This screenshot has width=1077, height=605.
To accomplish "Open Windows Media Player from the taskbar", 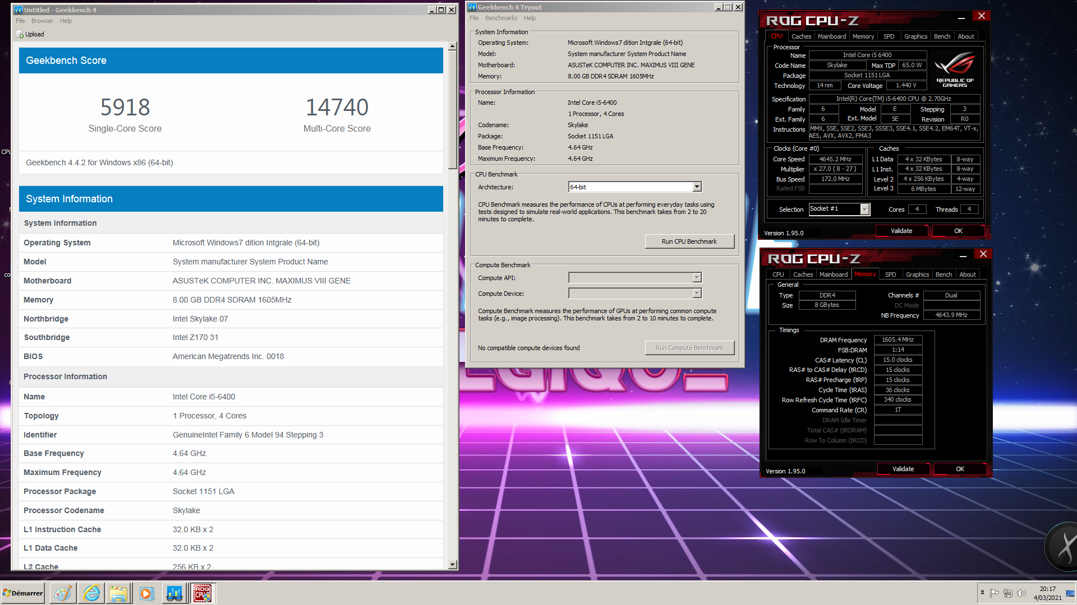I will 146,593.
